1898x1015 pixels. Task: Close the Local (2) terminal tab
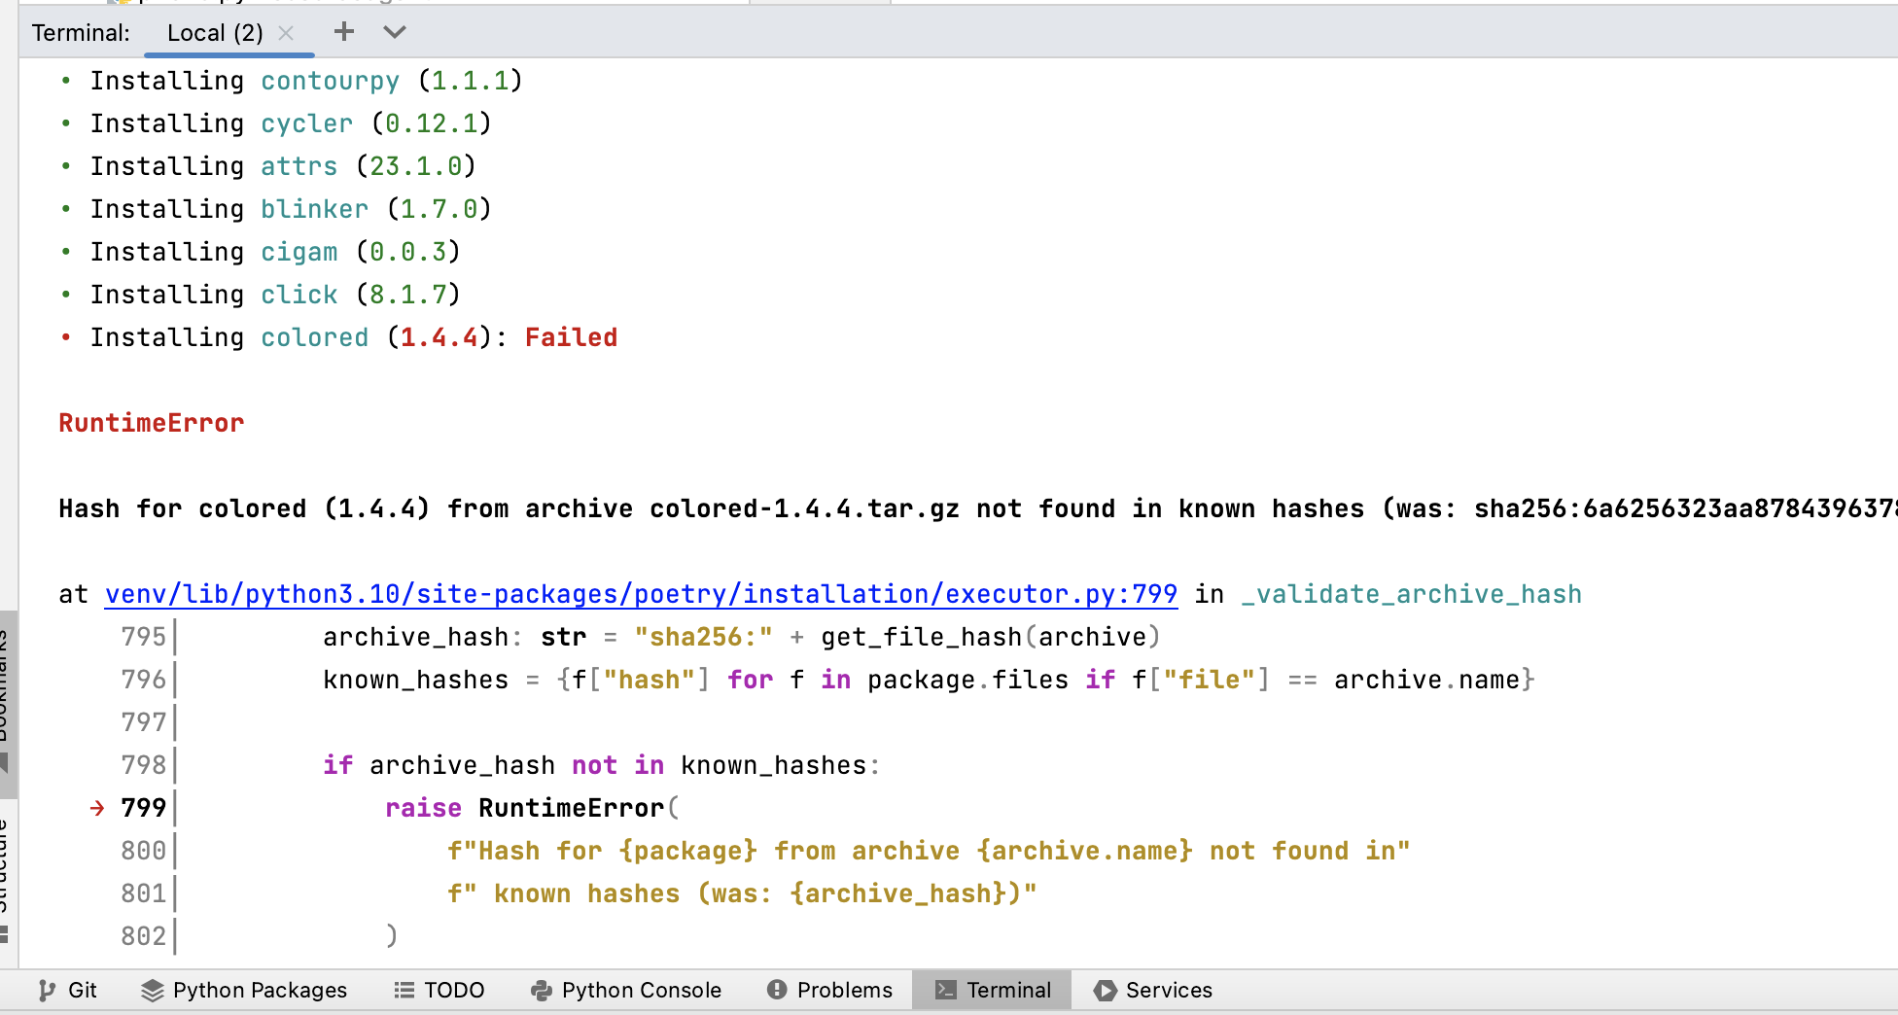click(x=286, y=33)
